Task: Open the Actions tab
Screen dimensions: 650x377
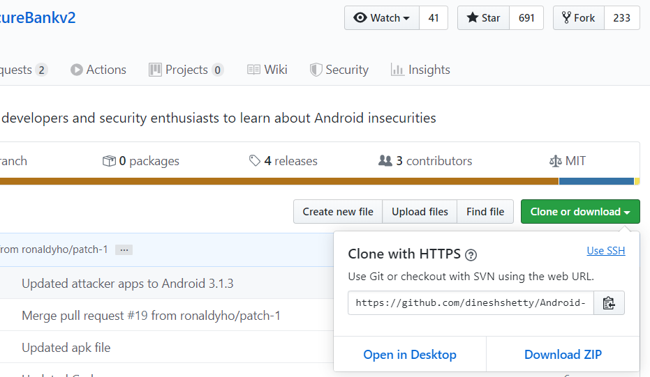Action: click(x=98, y=70)
